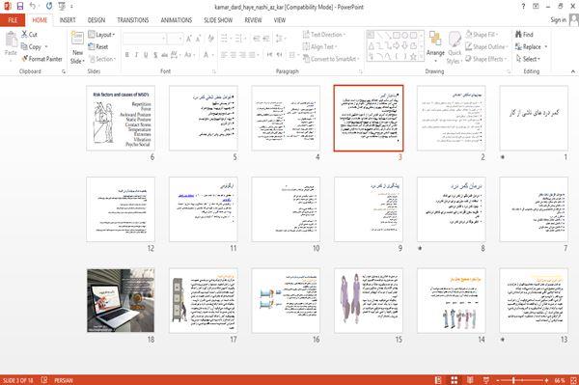Switch to the SLIDE SHOW tab
Viewport: 579px width, 385px height.
click(x=218, y=20)
